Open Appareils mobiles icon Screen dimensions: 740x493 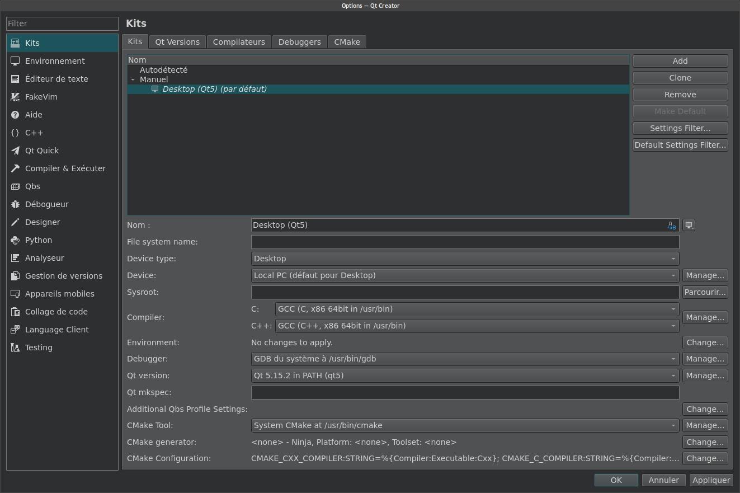click(x=15, y=294)
